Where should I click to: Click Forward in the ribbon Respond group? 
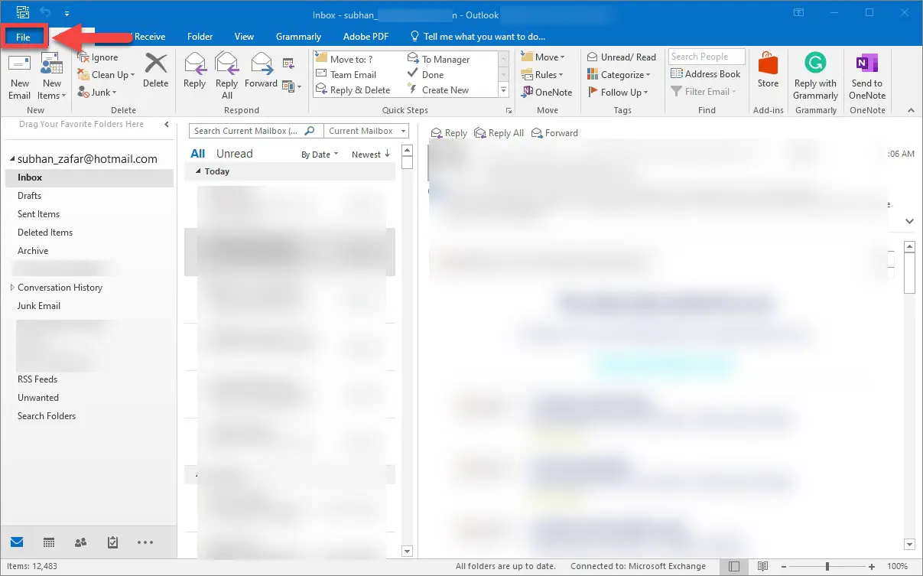pos(261,70)
